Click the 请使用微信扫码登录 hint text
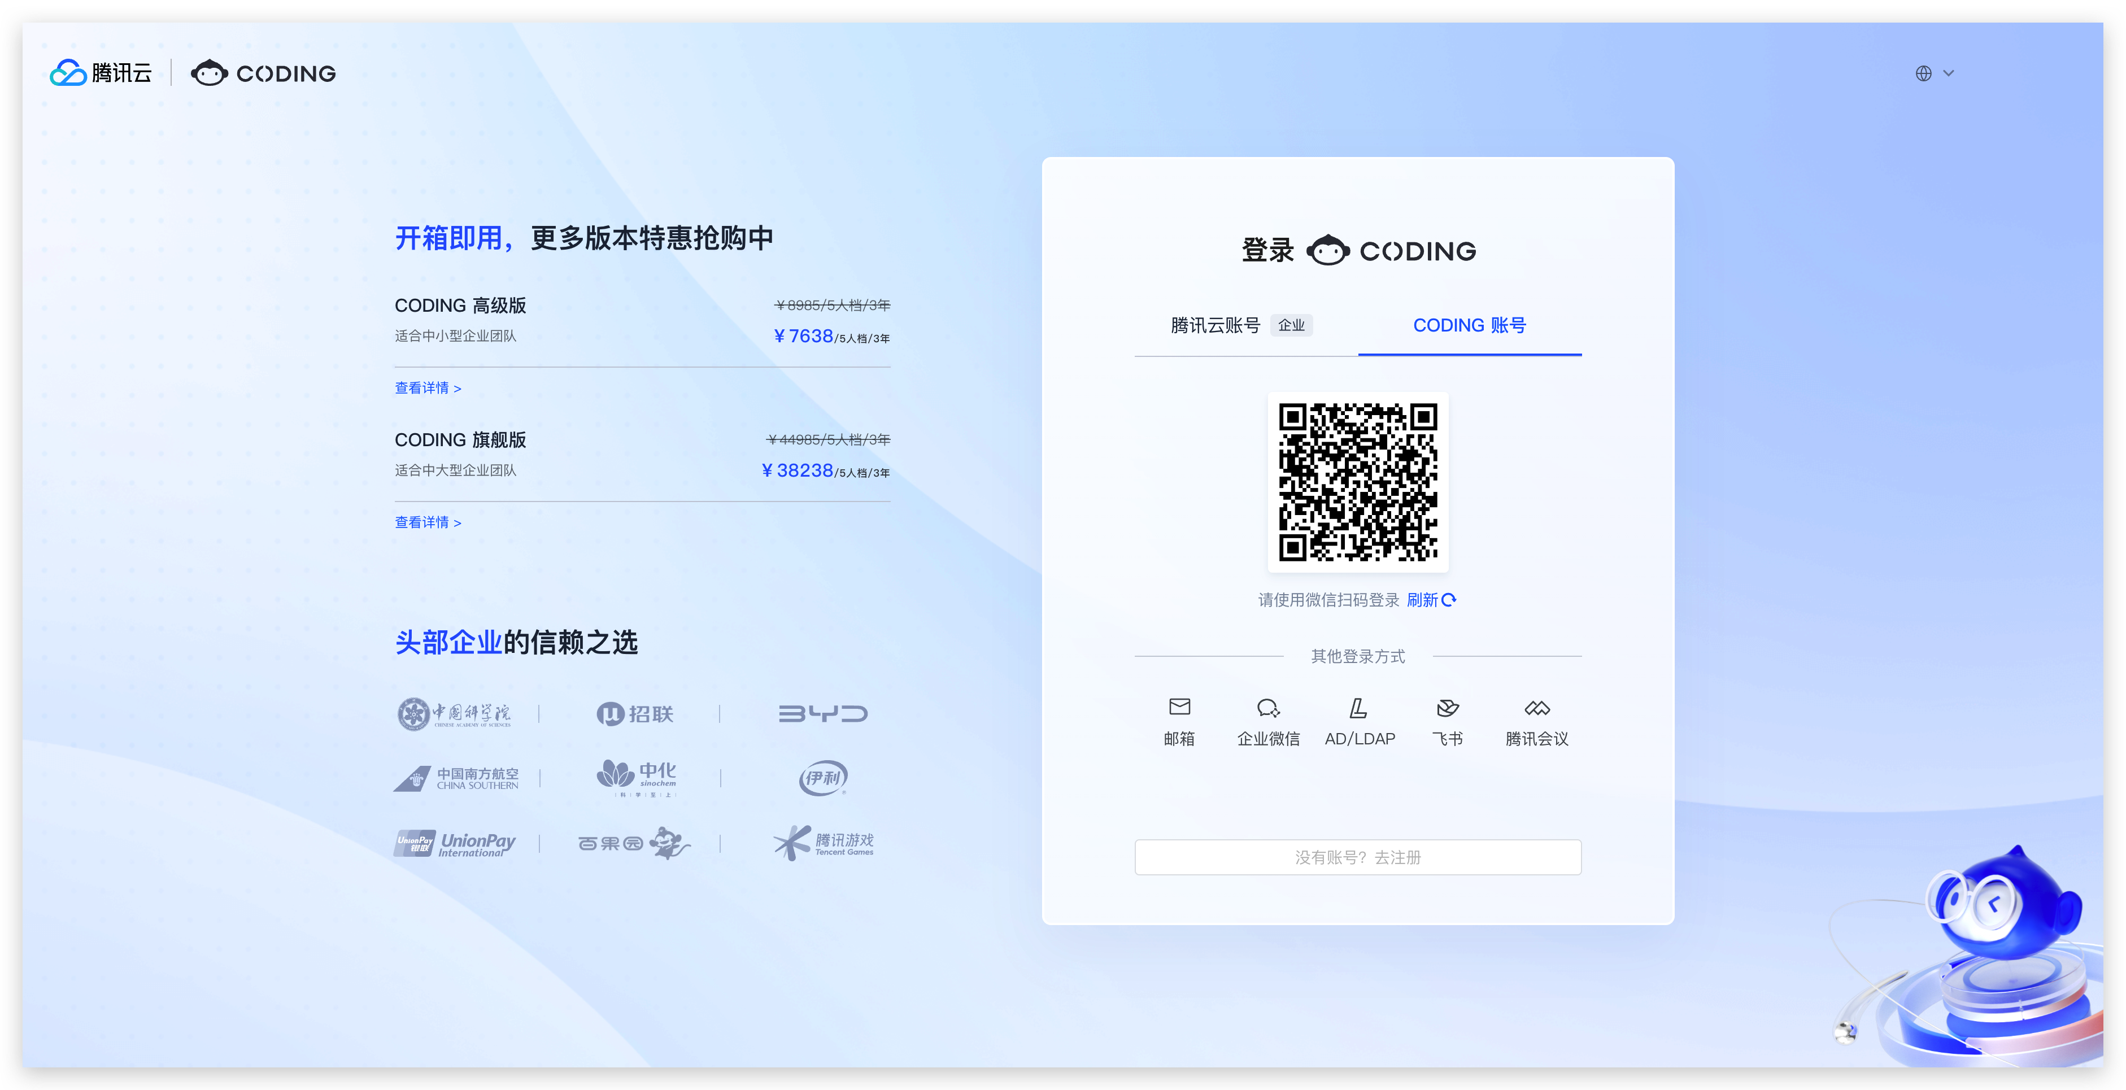 coord(1328,600)
